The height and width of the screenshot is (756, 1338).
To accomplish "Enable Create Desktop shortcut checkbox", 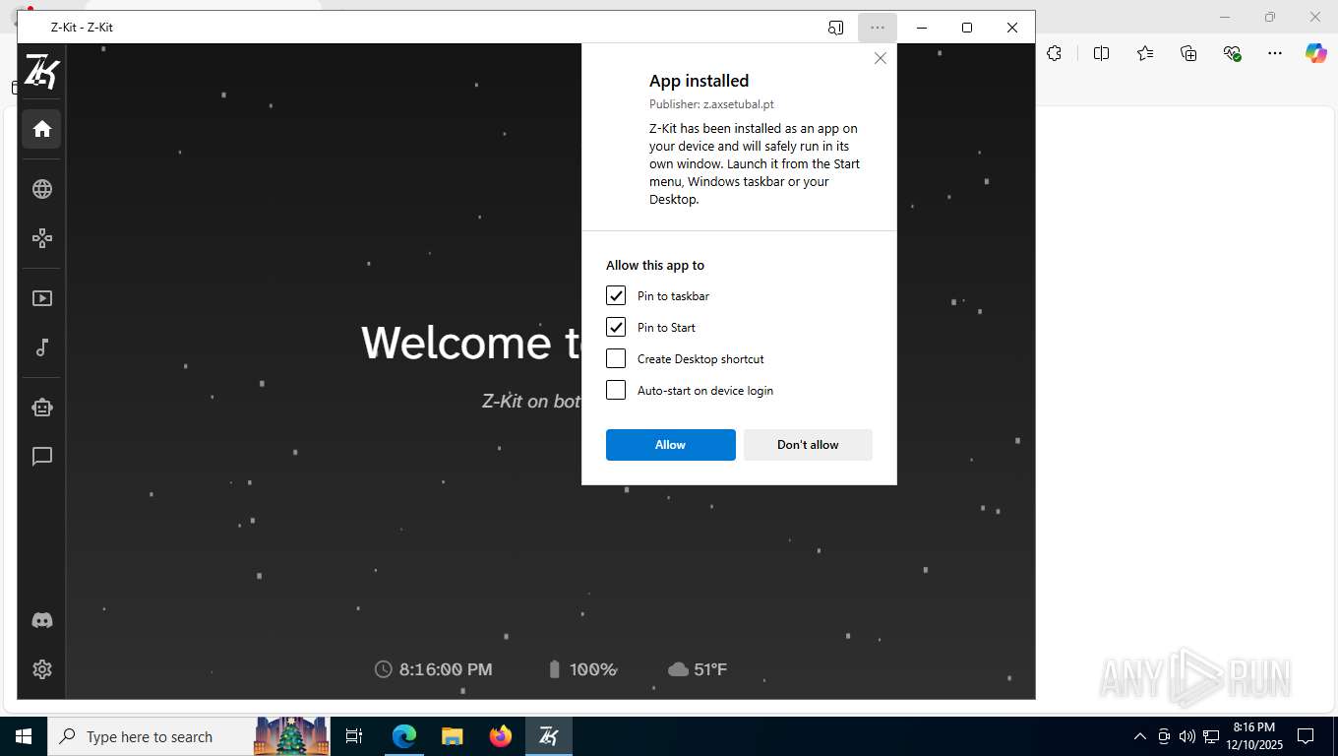I will (616, 358).
